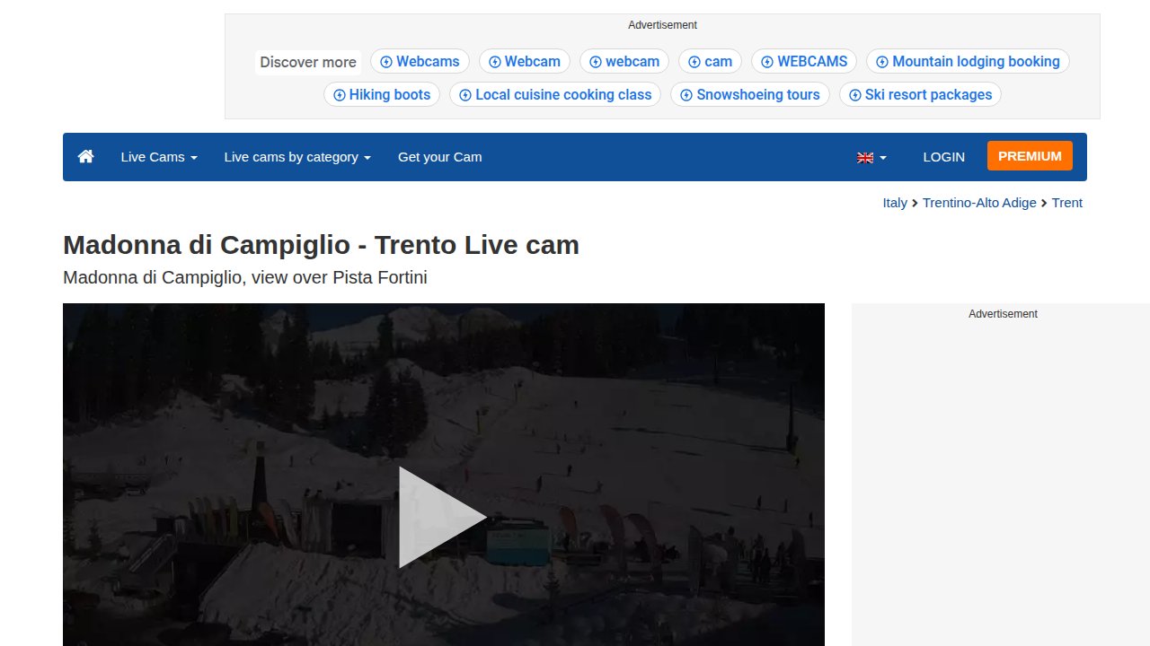Screen dimensions: 1150x646
Task: Select the Trent breadcrumb link
Action: coord(1066,203)
